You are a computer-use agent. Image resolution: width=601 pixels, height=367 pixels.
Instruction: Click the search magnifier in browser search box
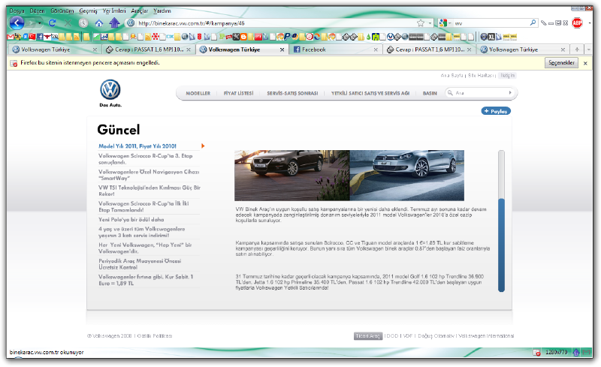click(x=533, y=23)
